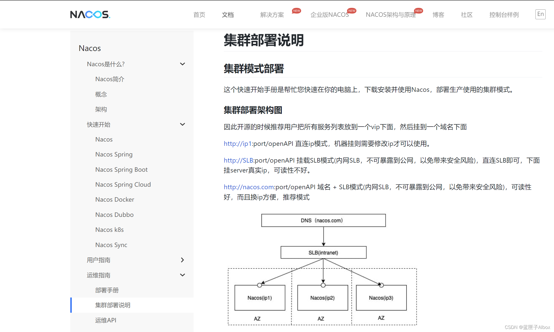
Task: Open Nacos Dubbo sidebar page
Action: pyautogui.click(x=114, y=215)
